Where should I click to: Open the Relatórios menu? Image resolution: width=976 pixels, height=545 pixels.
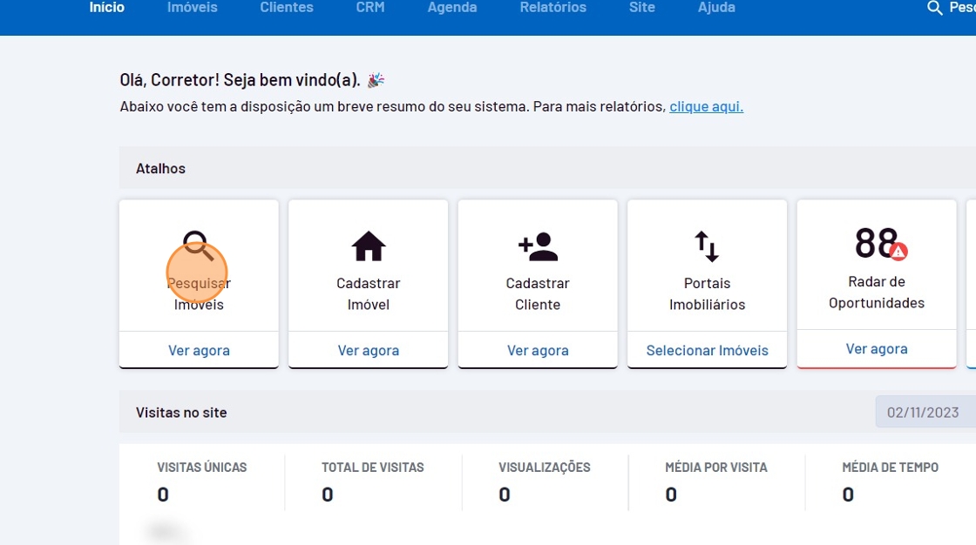pos(553,8)
